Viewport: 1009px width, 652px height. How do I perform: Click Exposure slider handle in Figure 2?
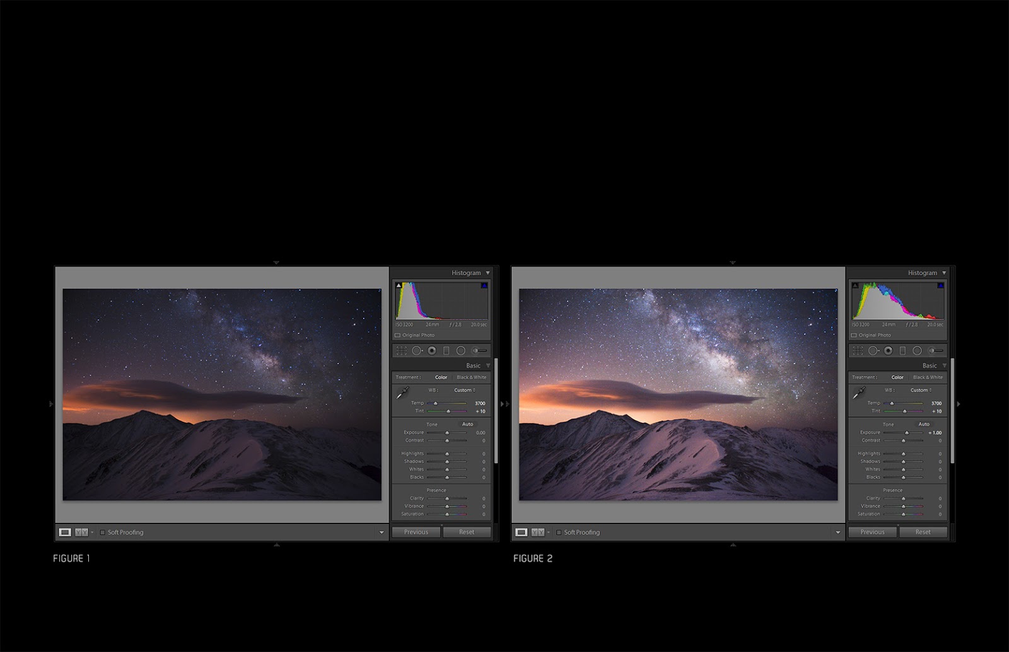(907, 433)
